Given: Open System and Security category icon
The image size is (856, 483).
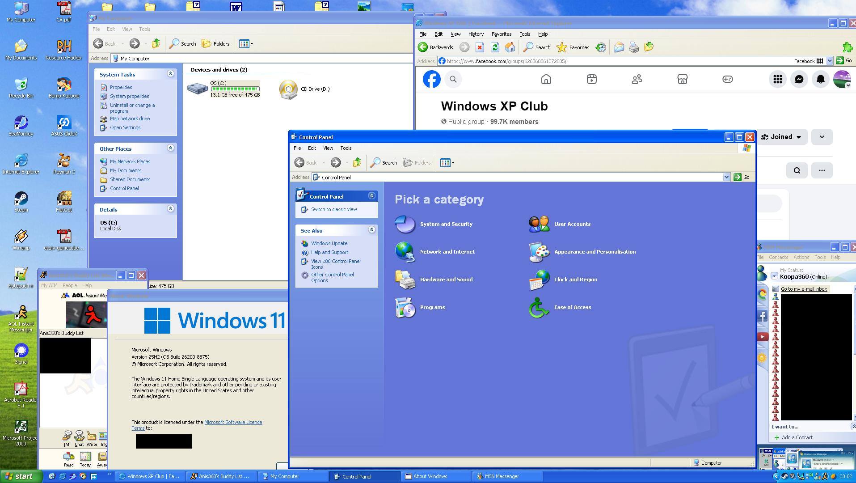Looking at the screenshot, I should tap(405, 224).
